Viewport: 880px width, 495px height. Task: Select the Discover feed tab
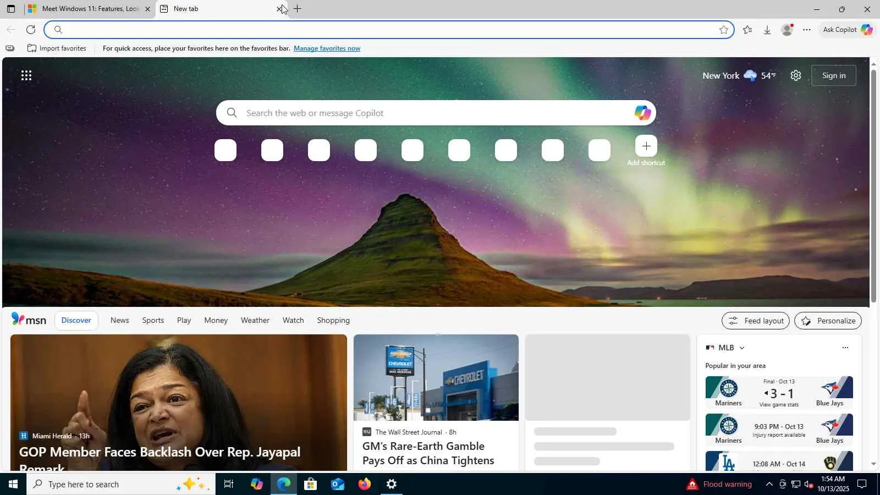tap(76, 320)
